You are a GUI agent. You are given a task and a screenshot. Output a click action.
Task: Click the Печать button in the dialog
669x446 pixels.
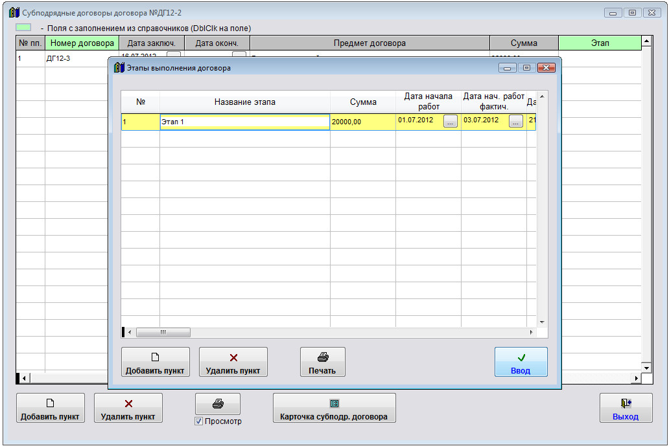[x=323, y=362]
